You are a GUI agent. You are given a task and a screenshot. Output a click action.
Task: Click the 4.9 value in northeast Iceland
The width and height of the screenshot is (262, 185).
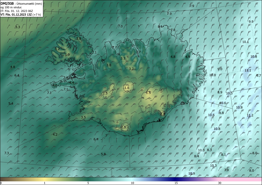[188, 57]
